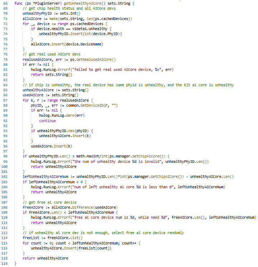258x267 pixels.
Task: Click 'return unhealthyAICore' on line 105
Action: point(53,192)
